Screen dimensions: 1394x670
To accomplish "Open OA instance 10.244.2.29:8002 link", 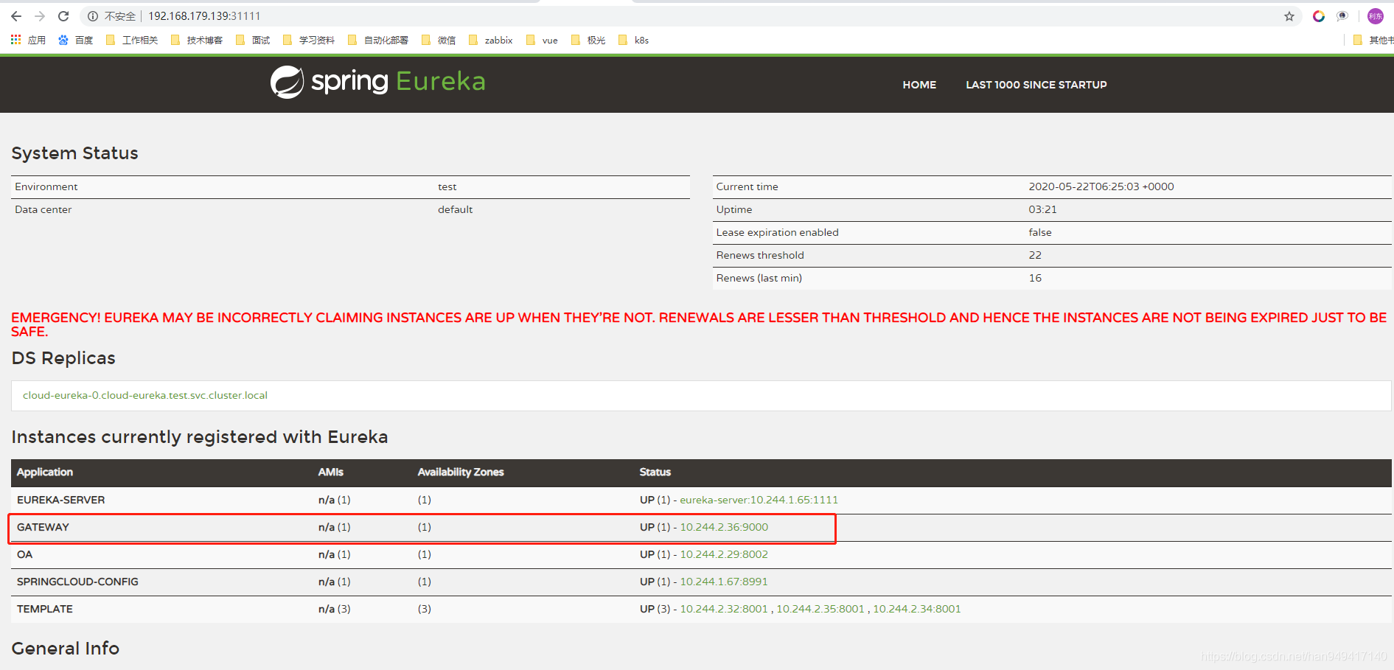I will [x=724, y=554].
